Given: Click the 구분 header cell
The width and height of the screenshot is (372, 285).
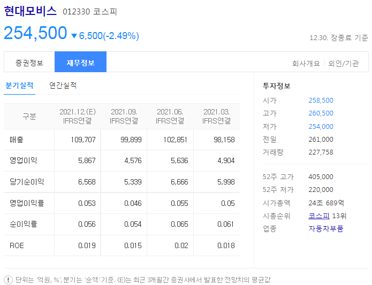Looking at the screenshot, I should pos(29,117).
